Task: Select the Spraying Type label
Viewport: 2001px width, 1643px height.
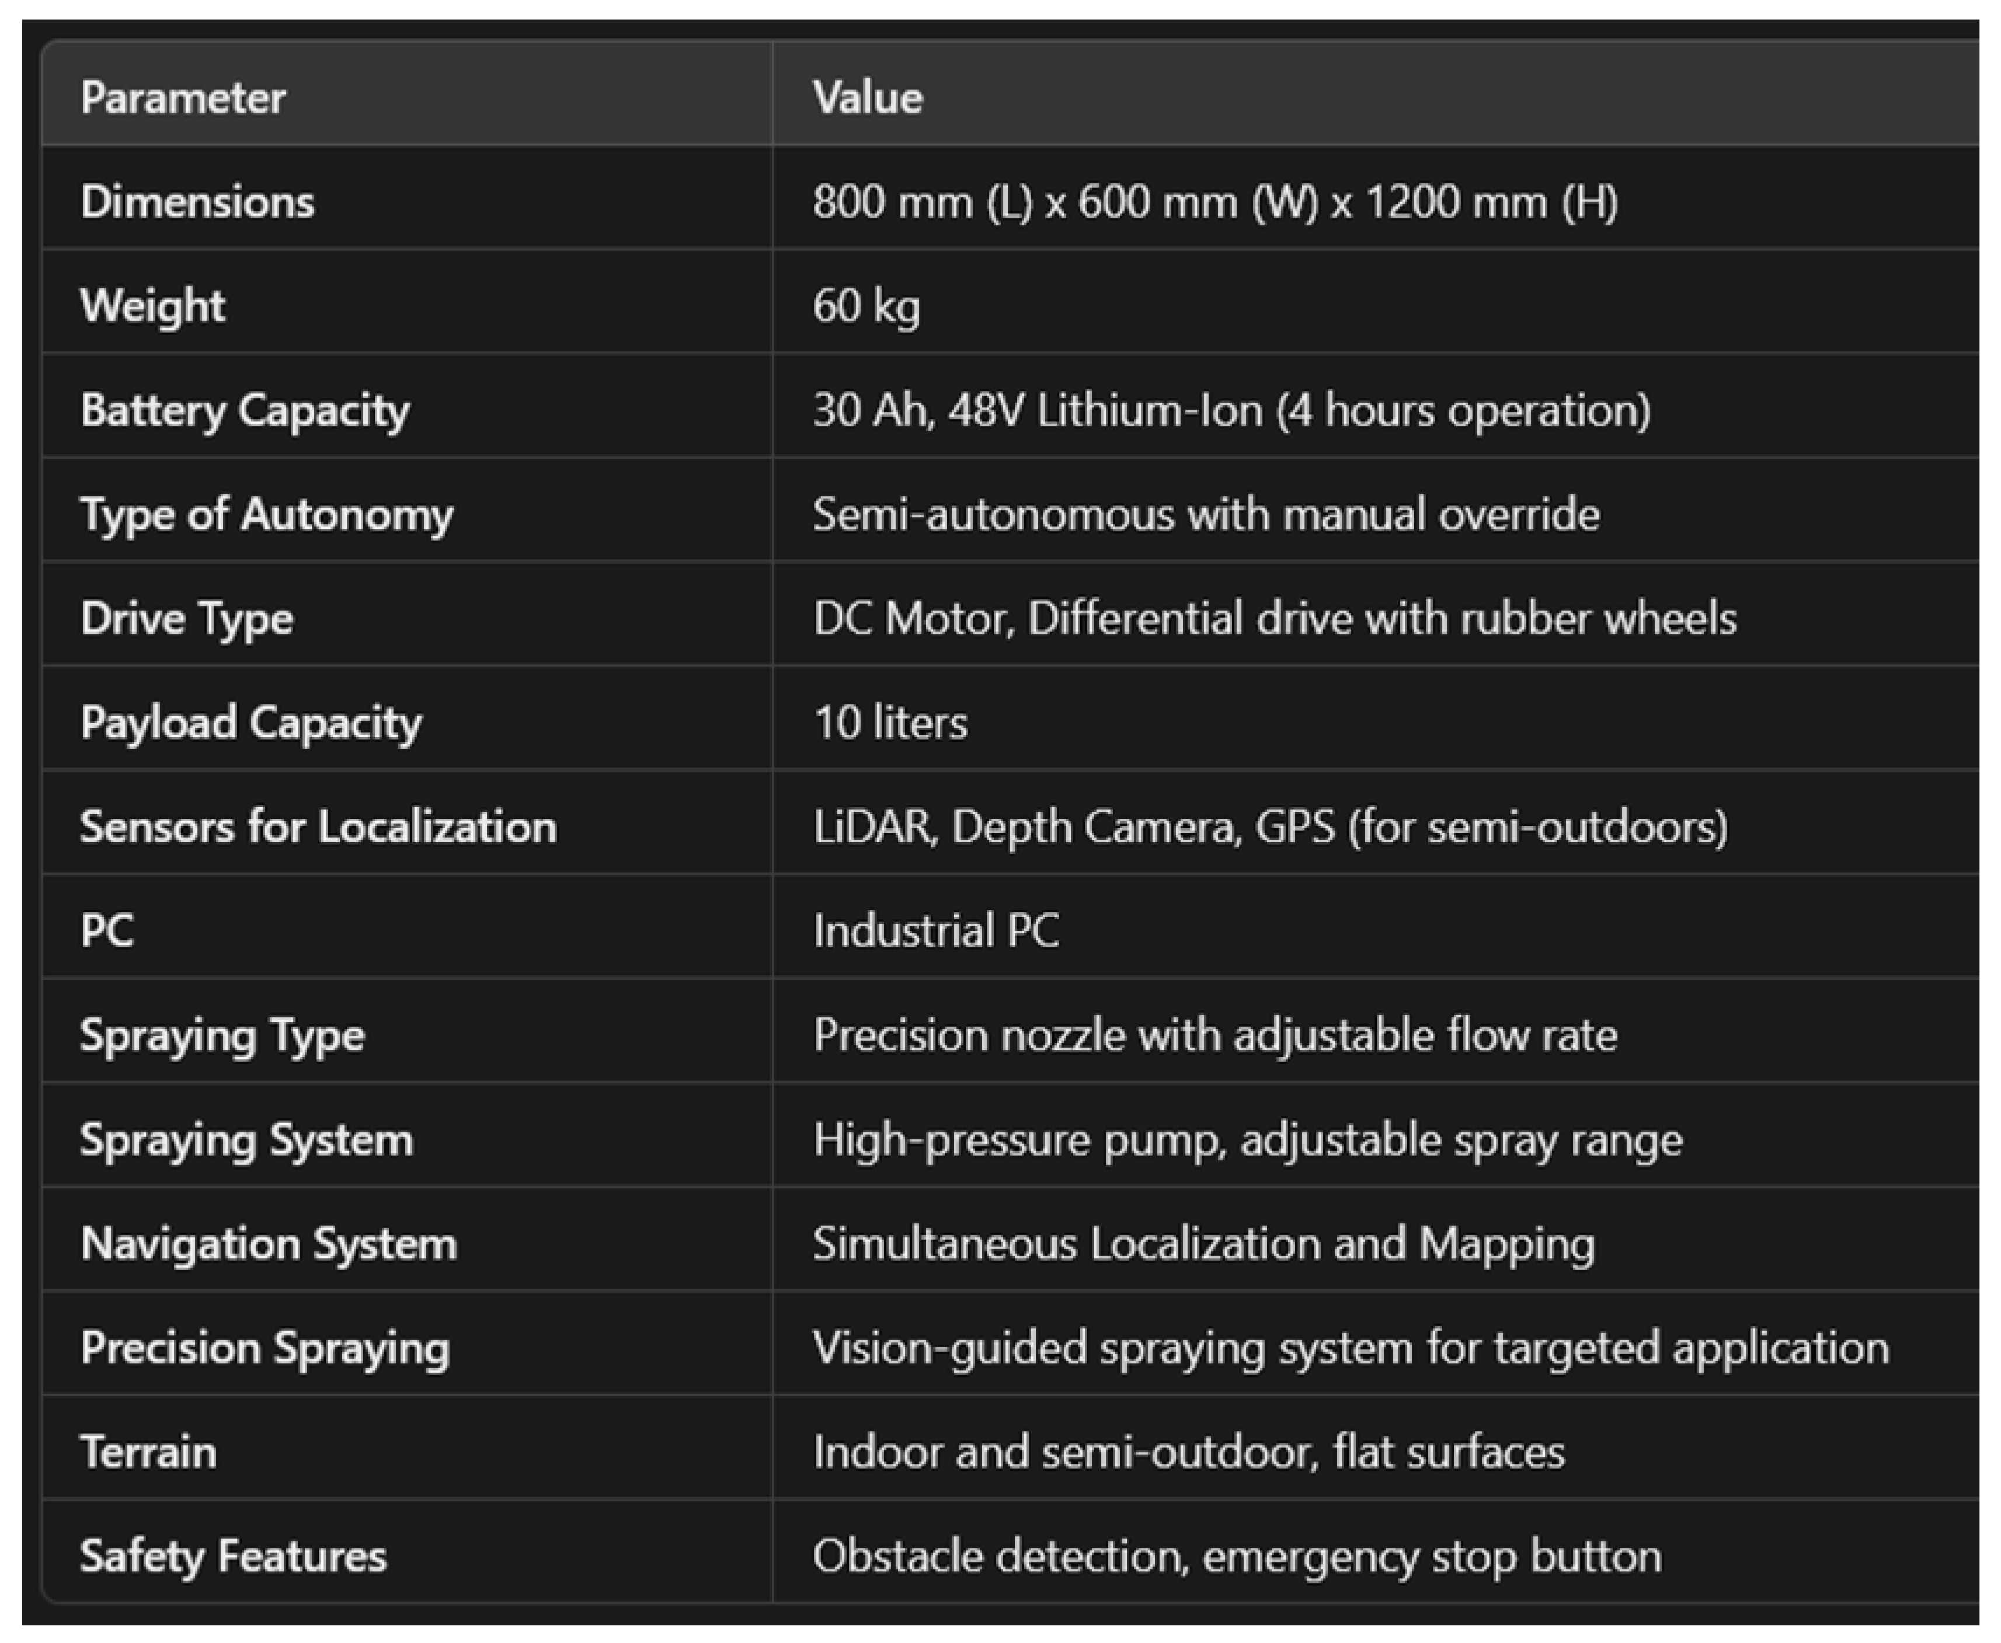Action: click(221, 1034)
